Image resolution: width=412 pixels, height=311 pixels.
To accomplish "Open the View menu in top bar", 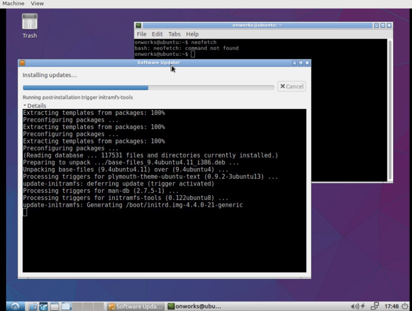I will click(x=37, y=3).
